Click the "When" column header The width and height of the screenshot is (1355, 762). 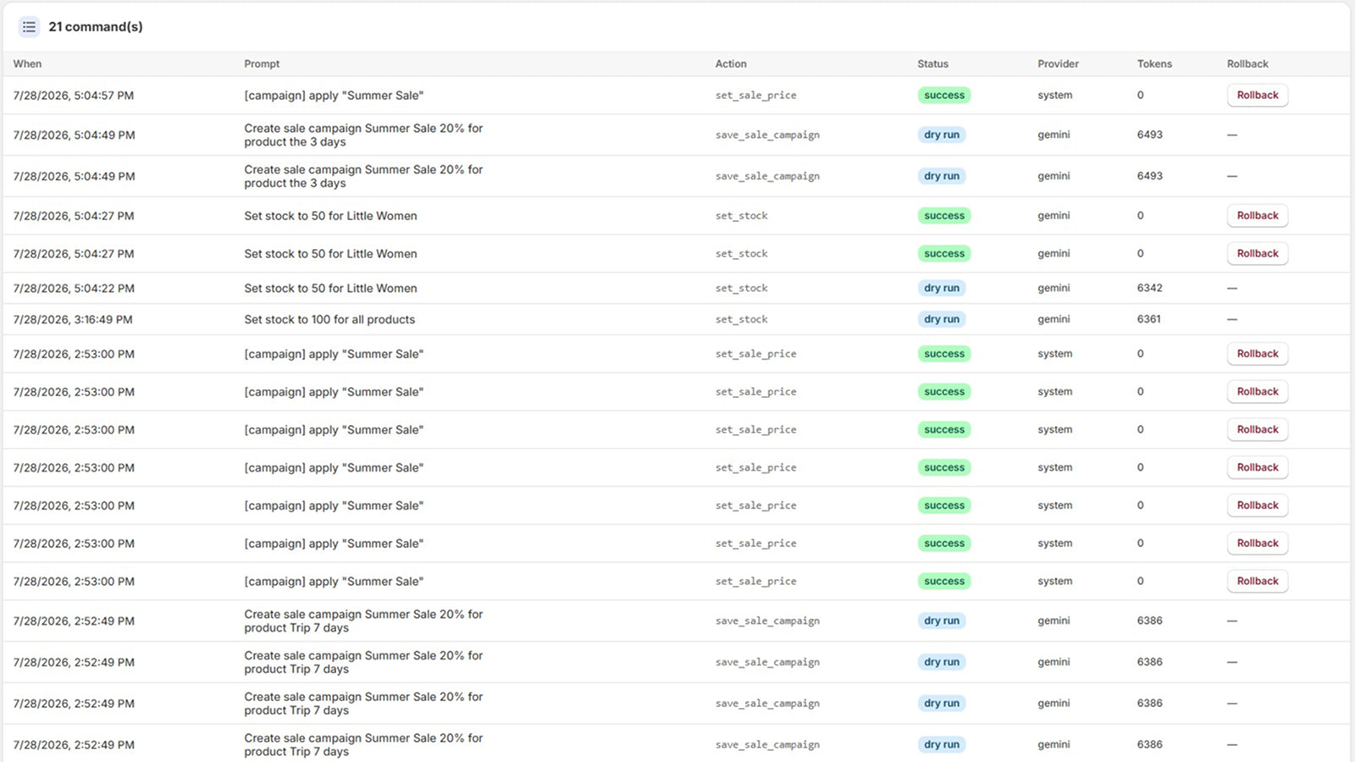click(x=27, y=63)
